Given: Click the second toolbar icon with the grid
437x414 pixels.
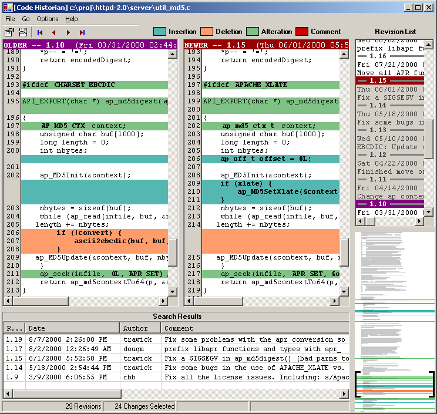Looking at the screenshot, I should pyautogui.click(x=23, y=32).
